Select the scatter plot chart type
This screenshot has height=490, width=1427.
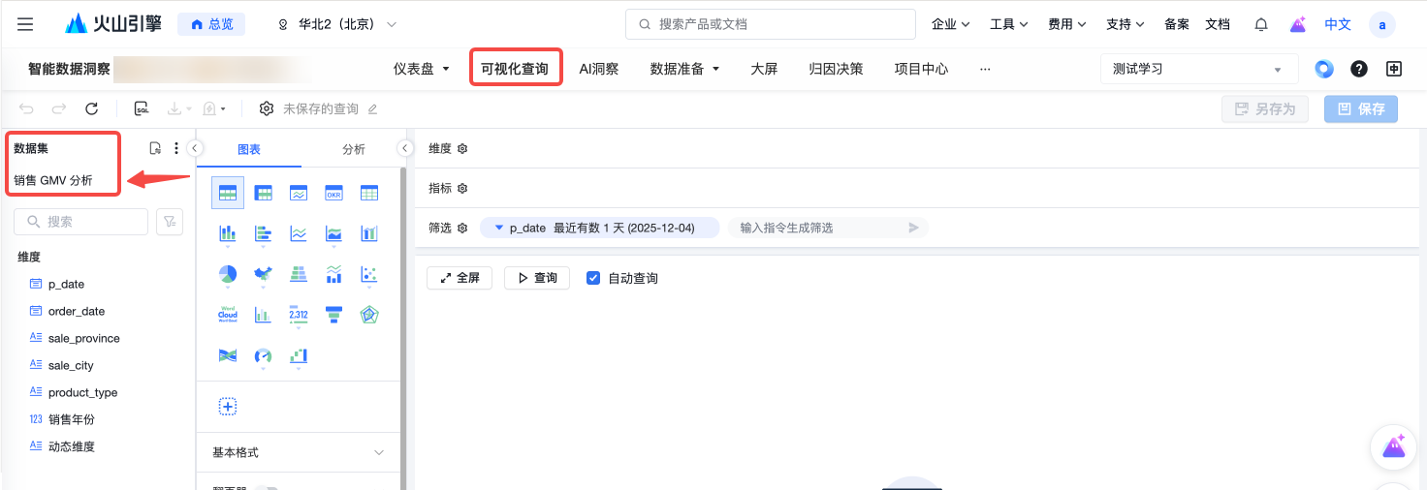[368, 274]
